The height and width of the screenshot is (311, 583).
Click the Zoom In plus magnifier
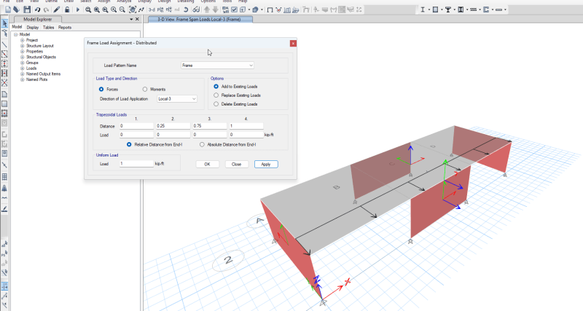pos(114,9)
